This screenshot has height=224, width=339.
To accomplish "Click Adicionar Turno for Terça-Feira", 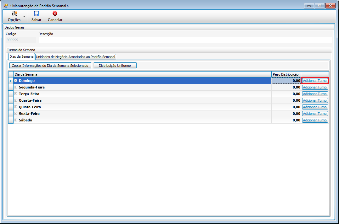I will [x=315, y=94].
